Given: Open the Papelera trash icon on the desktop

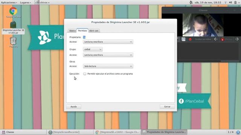Looking at the screenshot, I should 13,41.
